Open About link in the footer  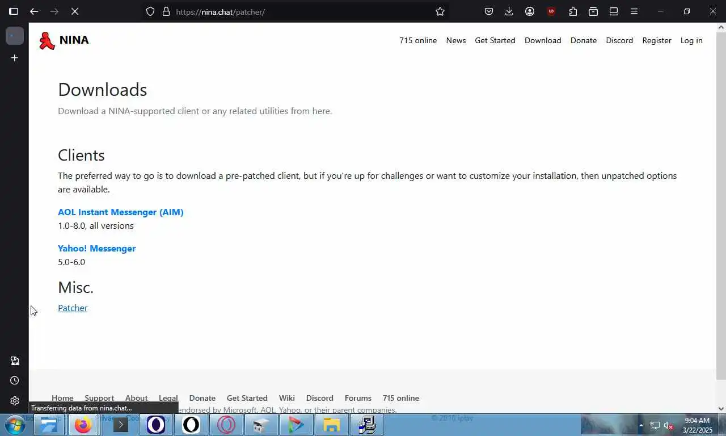(x=136, y=398)
